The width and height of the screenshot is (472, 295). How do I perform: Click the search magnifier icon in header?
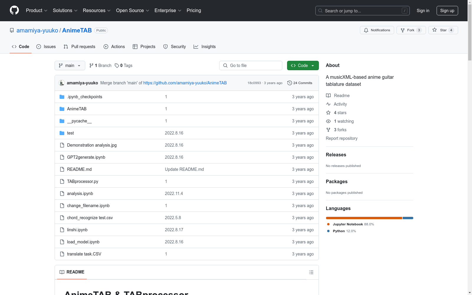click(x=320, y=11)
